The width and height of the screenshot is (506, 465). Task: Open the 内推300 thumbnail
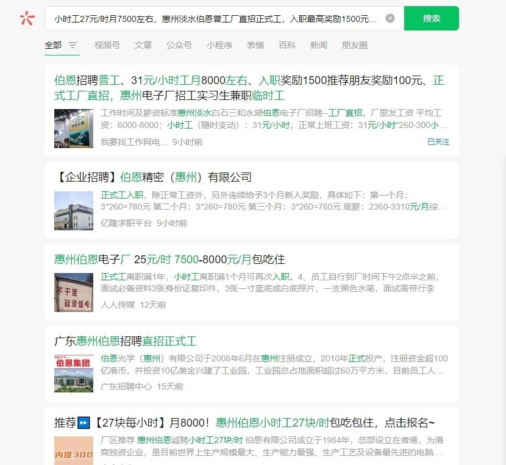pos(74,451)
